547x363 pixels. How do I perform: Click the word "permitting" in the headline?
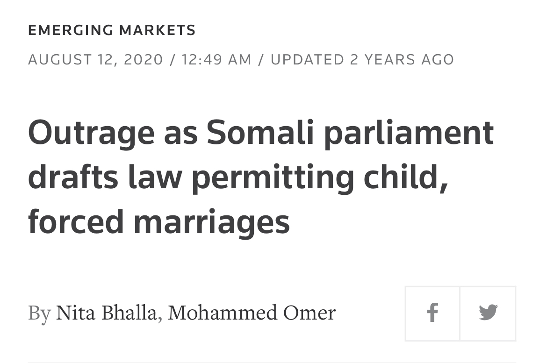[273, 178]
